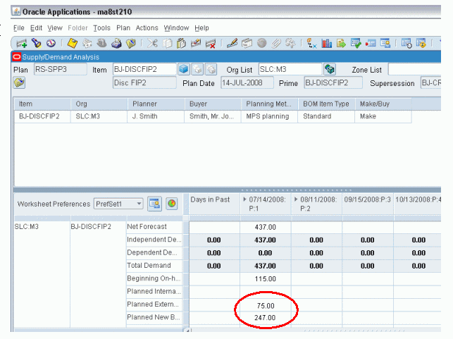Open the Tools menu

coord(101,28)
